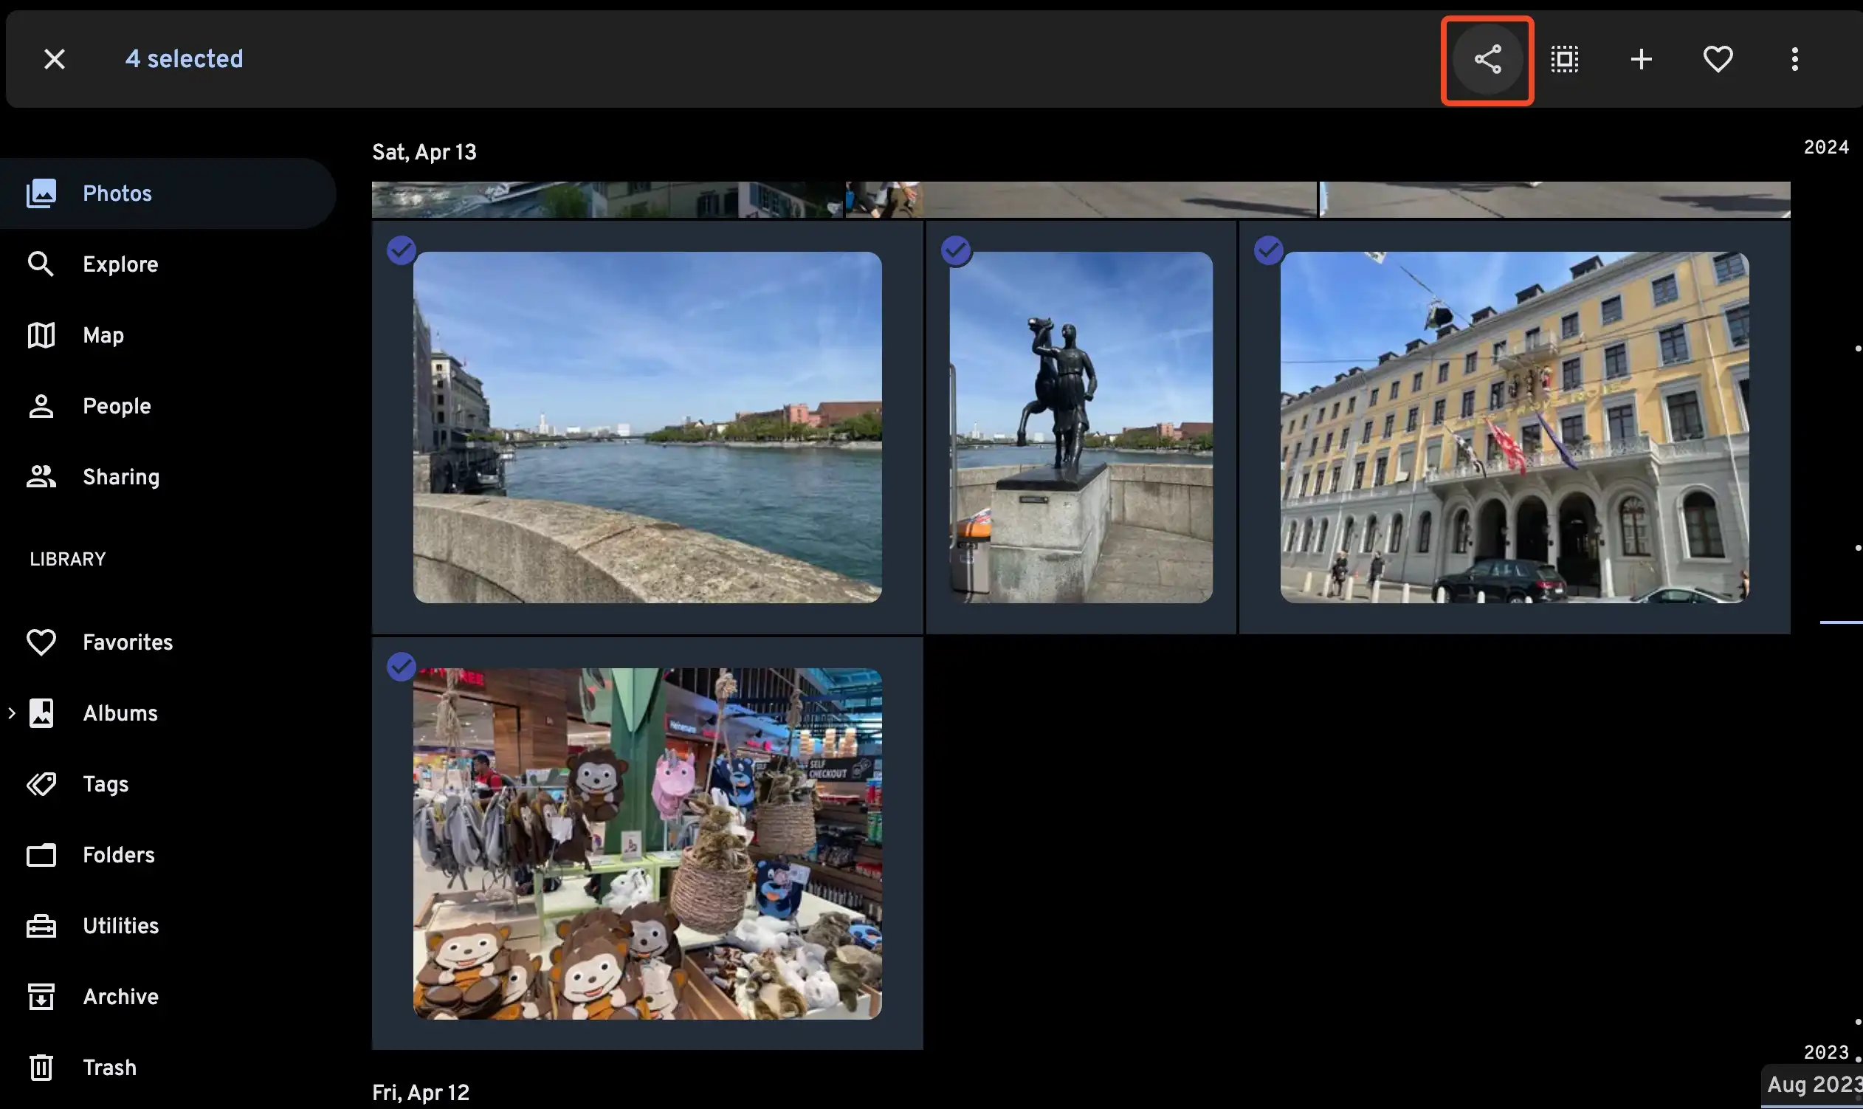Open the Explore section
The image size is (1863, 1109).
pyautogui.click(x=120, y=264)
